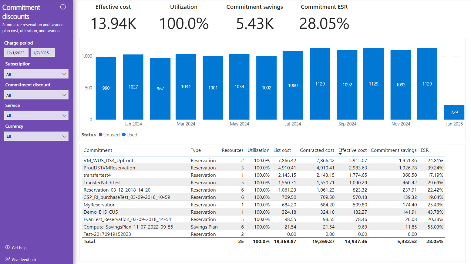Click the start date field 12/1/2023
The image size is (471, 264).
pyautogui.click(x=16, y=53)
